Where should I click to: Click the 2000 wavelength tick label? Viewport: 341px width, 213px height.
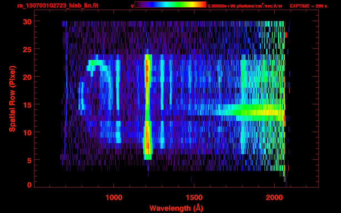(274, 197)
